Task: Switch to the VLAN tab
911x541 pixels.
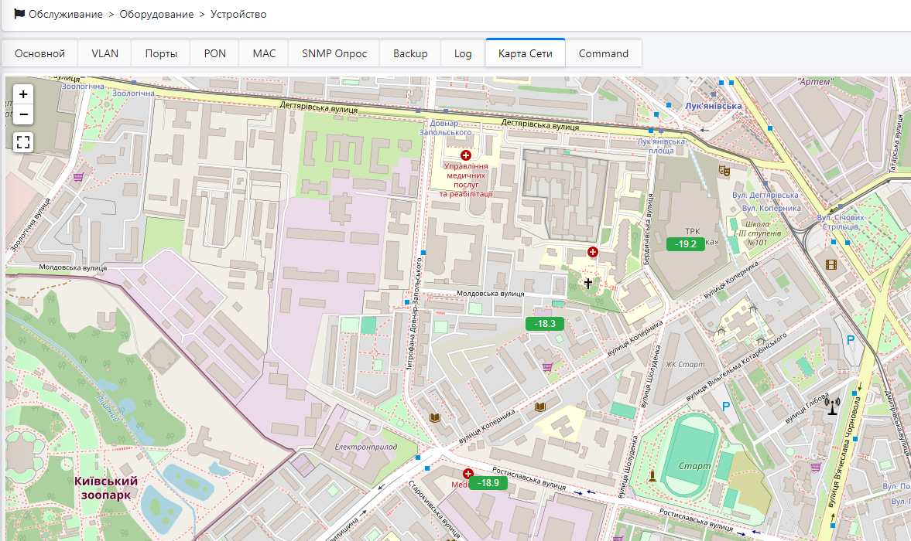Action: point(105,53)
